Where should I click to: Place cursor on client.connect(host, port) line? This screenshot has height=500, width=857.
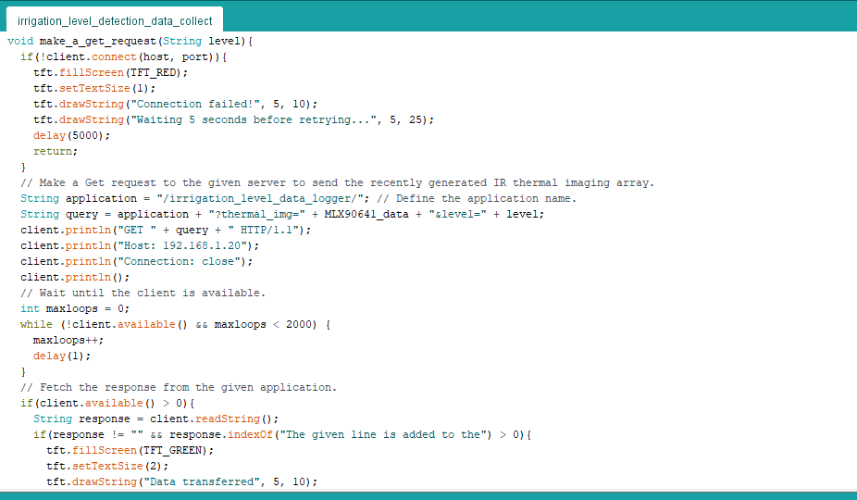click(122, 56)
